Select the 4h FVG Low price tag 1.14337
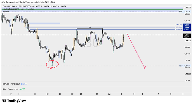The image size is (193, 105). (187, 30)
